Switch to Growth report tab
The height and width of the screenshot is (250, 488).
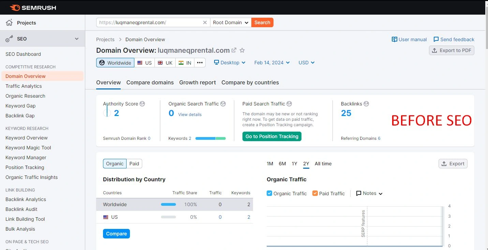tap(197, 82)
